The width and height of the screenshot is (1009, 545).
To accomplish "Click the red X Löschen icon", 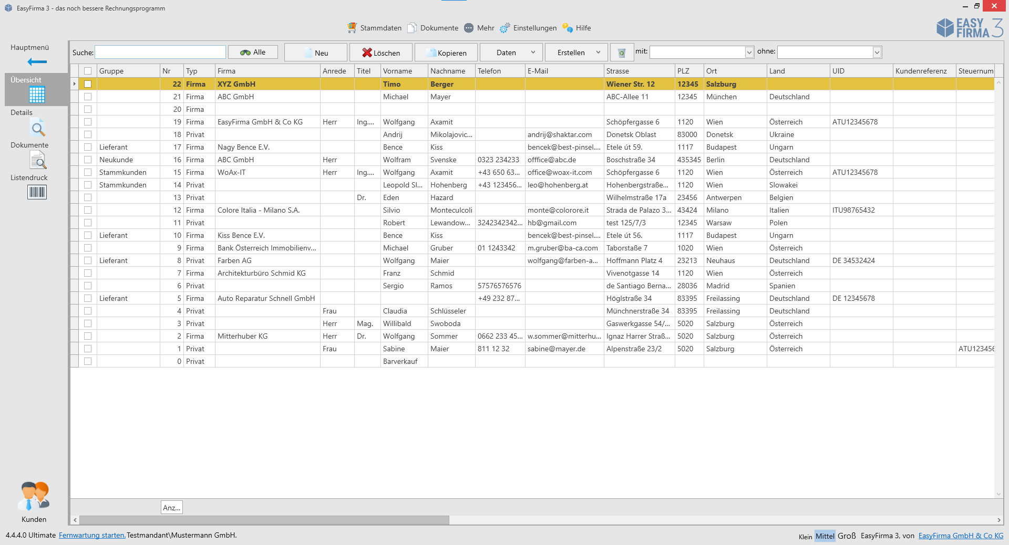I will click(367, 53).
